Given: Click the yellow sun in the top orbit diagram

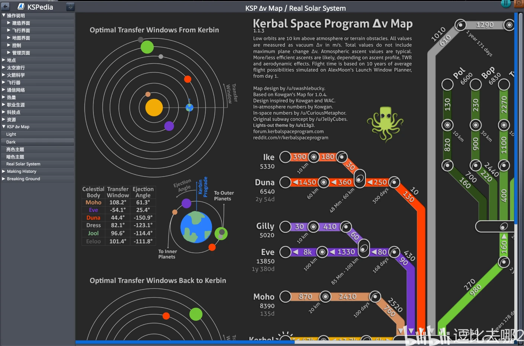Looking at the screenshot, I should coord(154,108).
